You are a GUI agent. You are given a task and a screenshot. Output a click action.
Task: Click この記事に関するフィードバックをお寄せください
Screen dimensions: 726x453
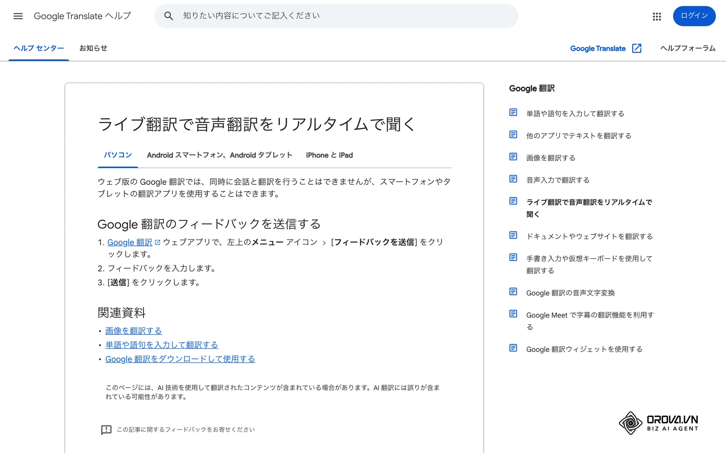click(186, 430)
